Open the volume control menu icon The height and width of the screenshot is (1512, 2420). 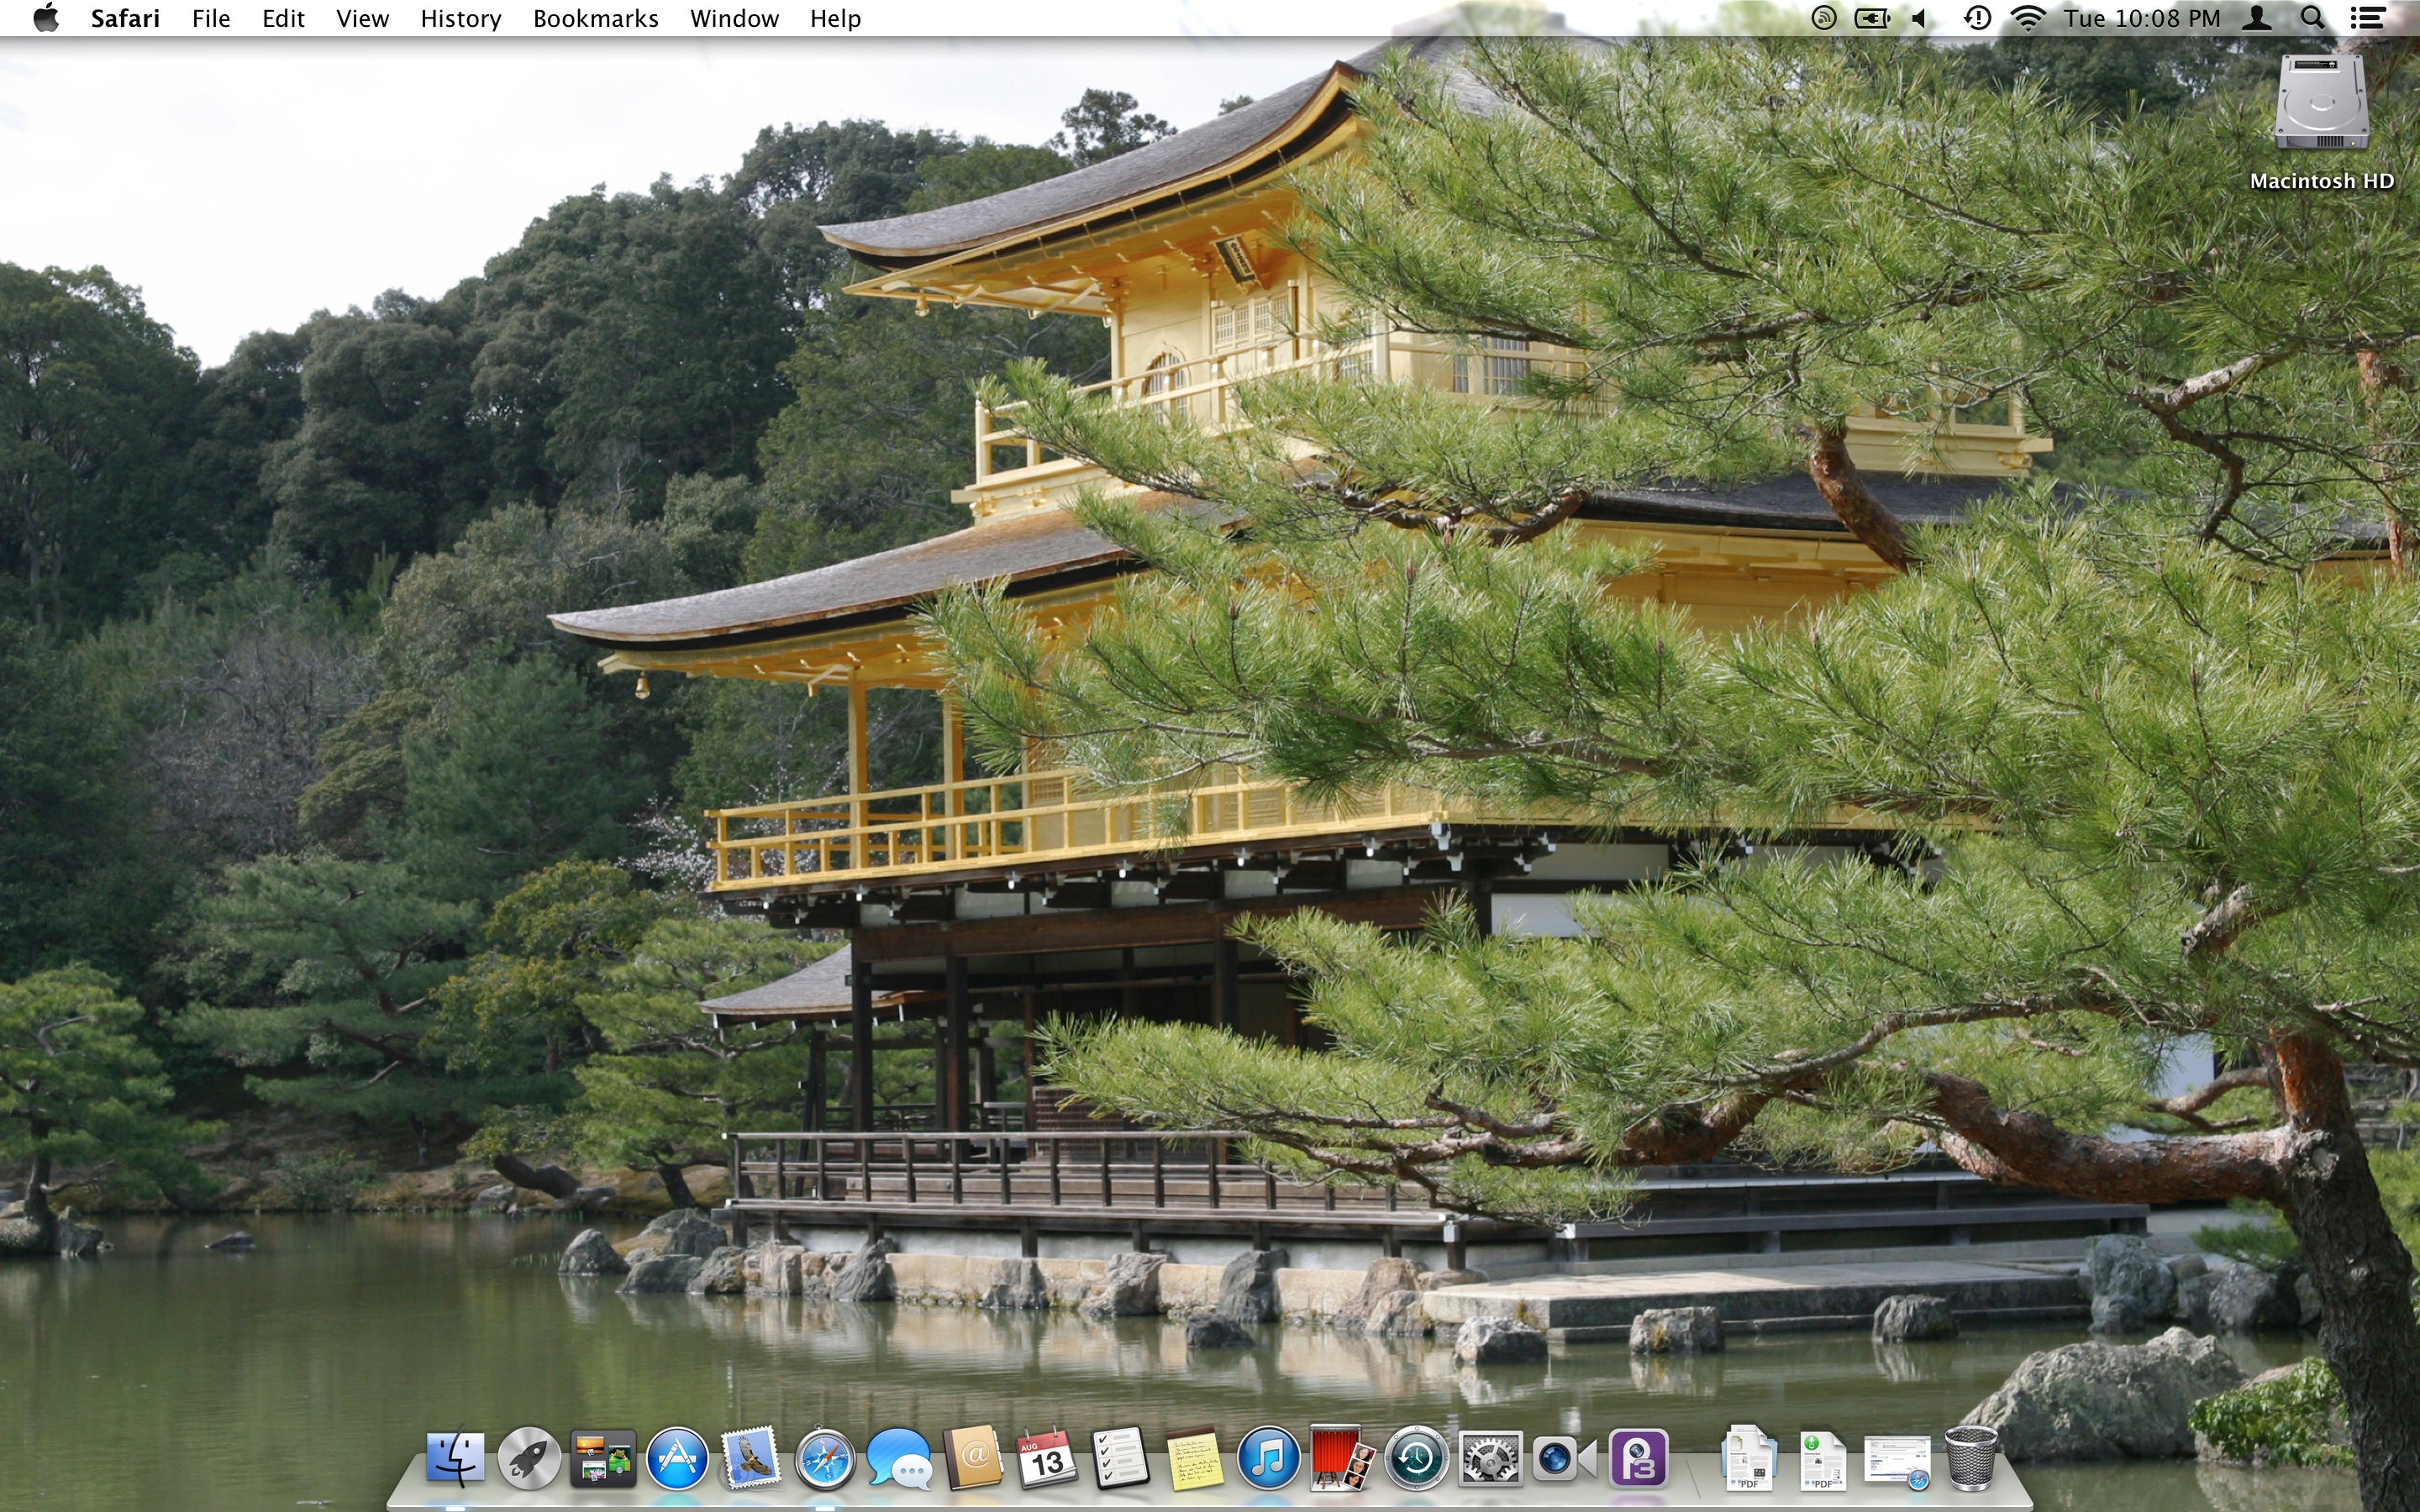click(1919, 18)
